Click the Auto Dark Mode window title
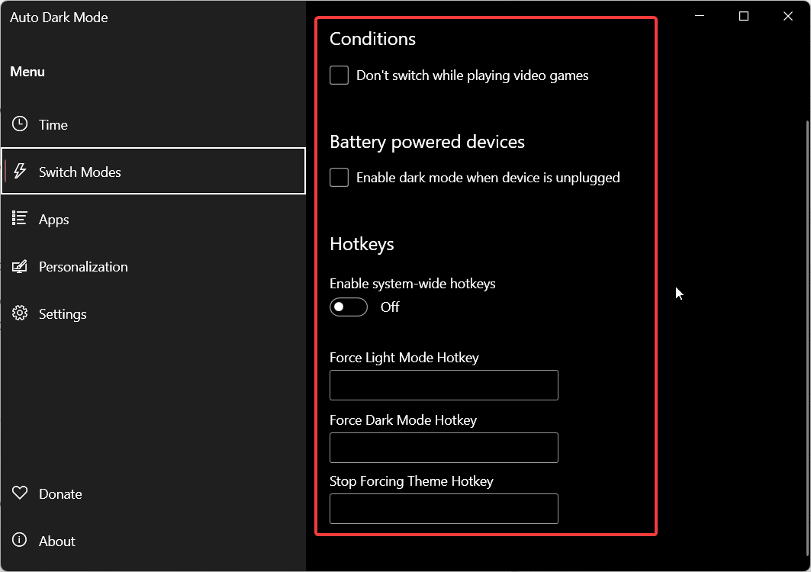The height and width of the screenshot is (572, 811). tap(59, 18)
